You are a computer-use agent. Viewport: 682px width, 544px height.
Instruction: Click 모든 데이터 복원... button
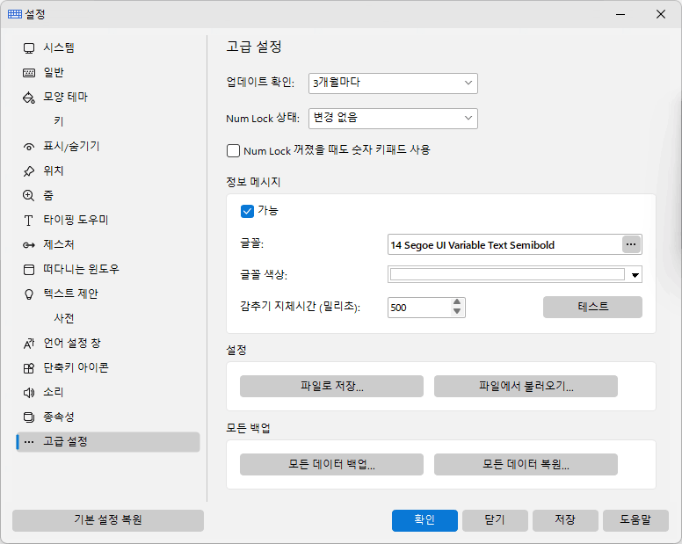[526, 464]
